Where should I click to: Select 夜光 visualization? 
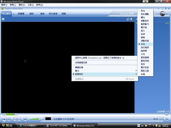coord(145,11)
